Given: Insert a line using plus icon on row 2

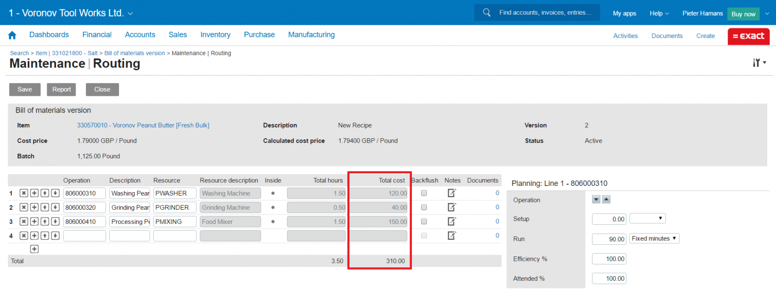Looking at the screenshot, I should (x=34, y=207).
